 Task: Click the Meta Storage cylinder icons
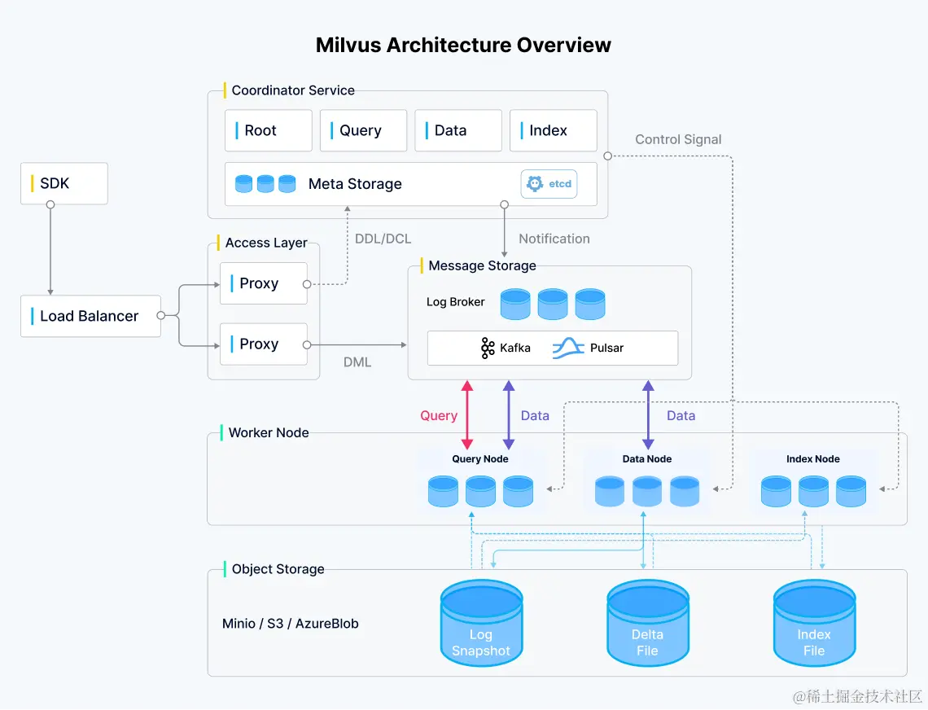[x=265, y=183]
